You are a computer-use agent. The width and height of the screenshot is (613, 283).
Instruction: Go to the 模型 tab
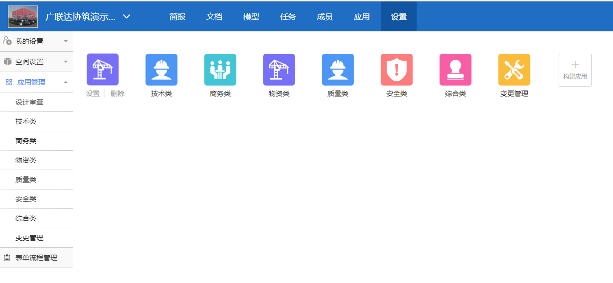(251, 16)
